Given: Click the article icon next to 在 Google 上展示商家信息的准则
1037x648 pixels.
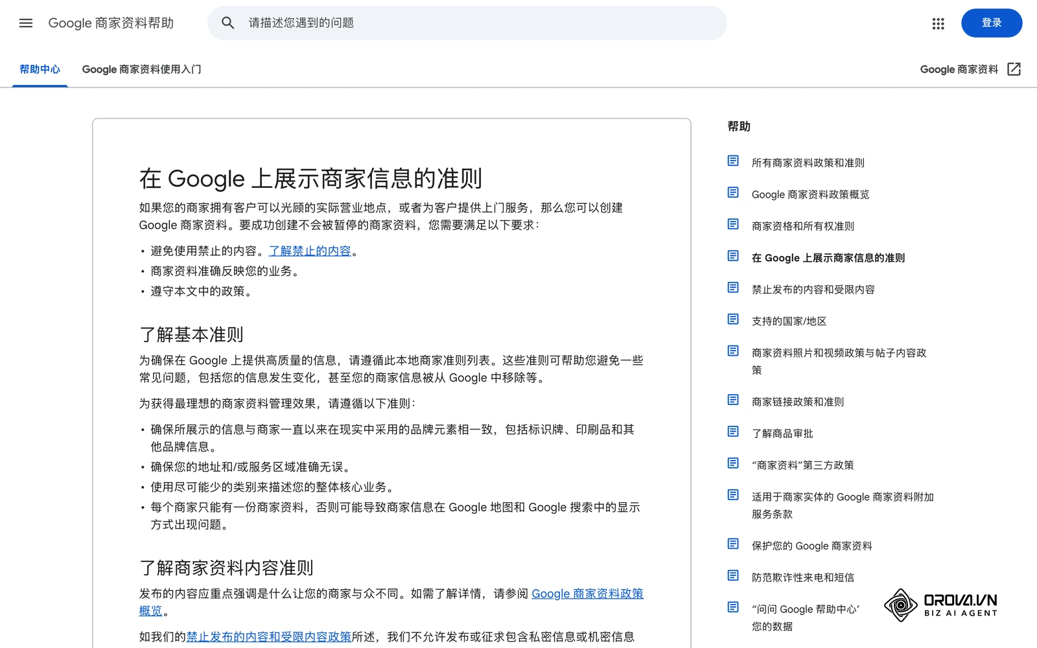Looking at the screenshot, I should pyautogui.click(x=733, y=256).
